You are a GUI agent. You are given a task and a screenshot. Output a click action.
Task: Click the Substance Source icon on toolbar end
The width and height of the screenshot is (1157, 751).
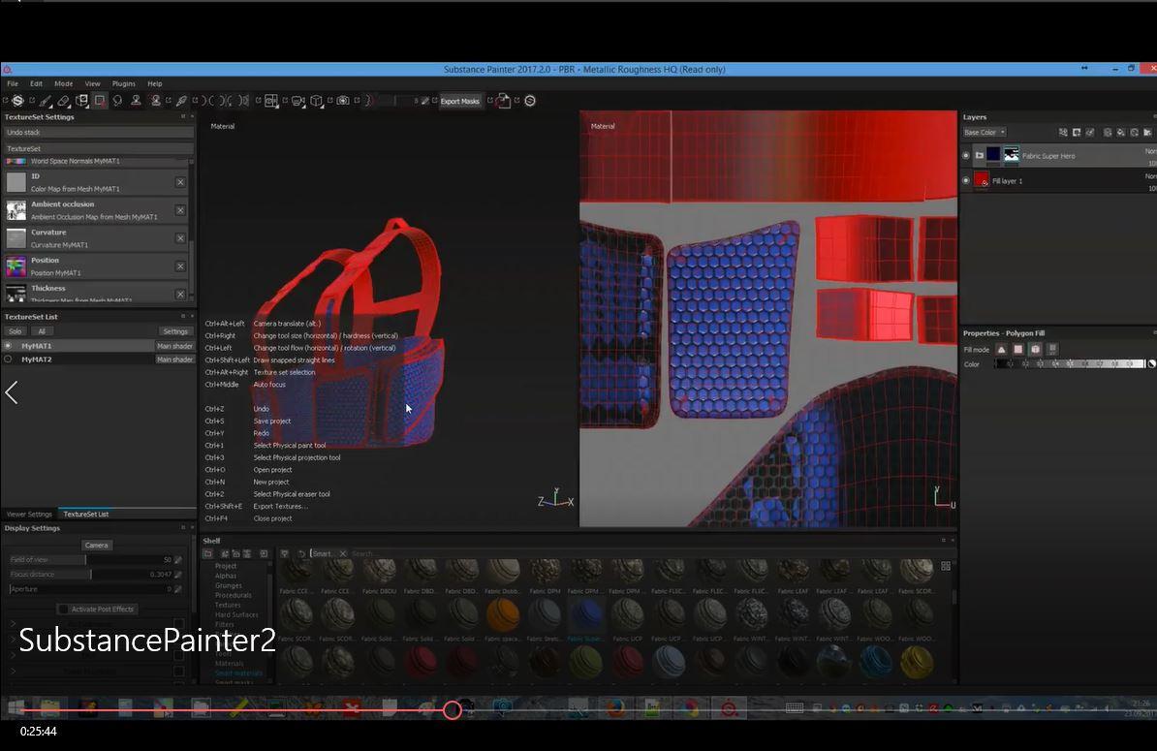coord(530,101)
